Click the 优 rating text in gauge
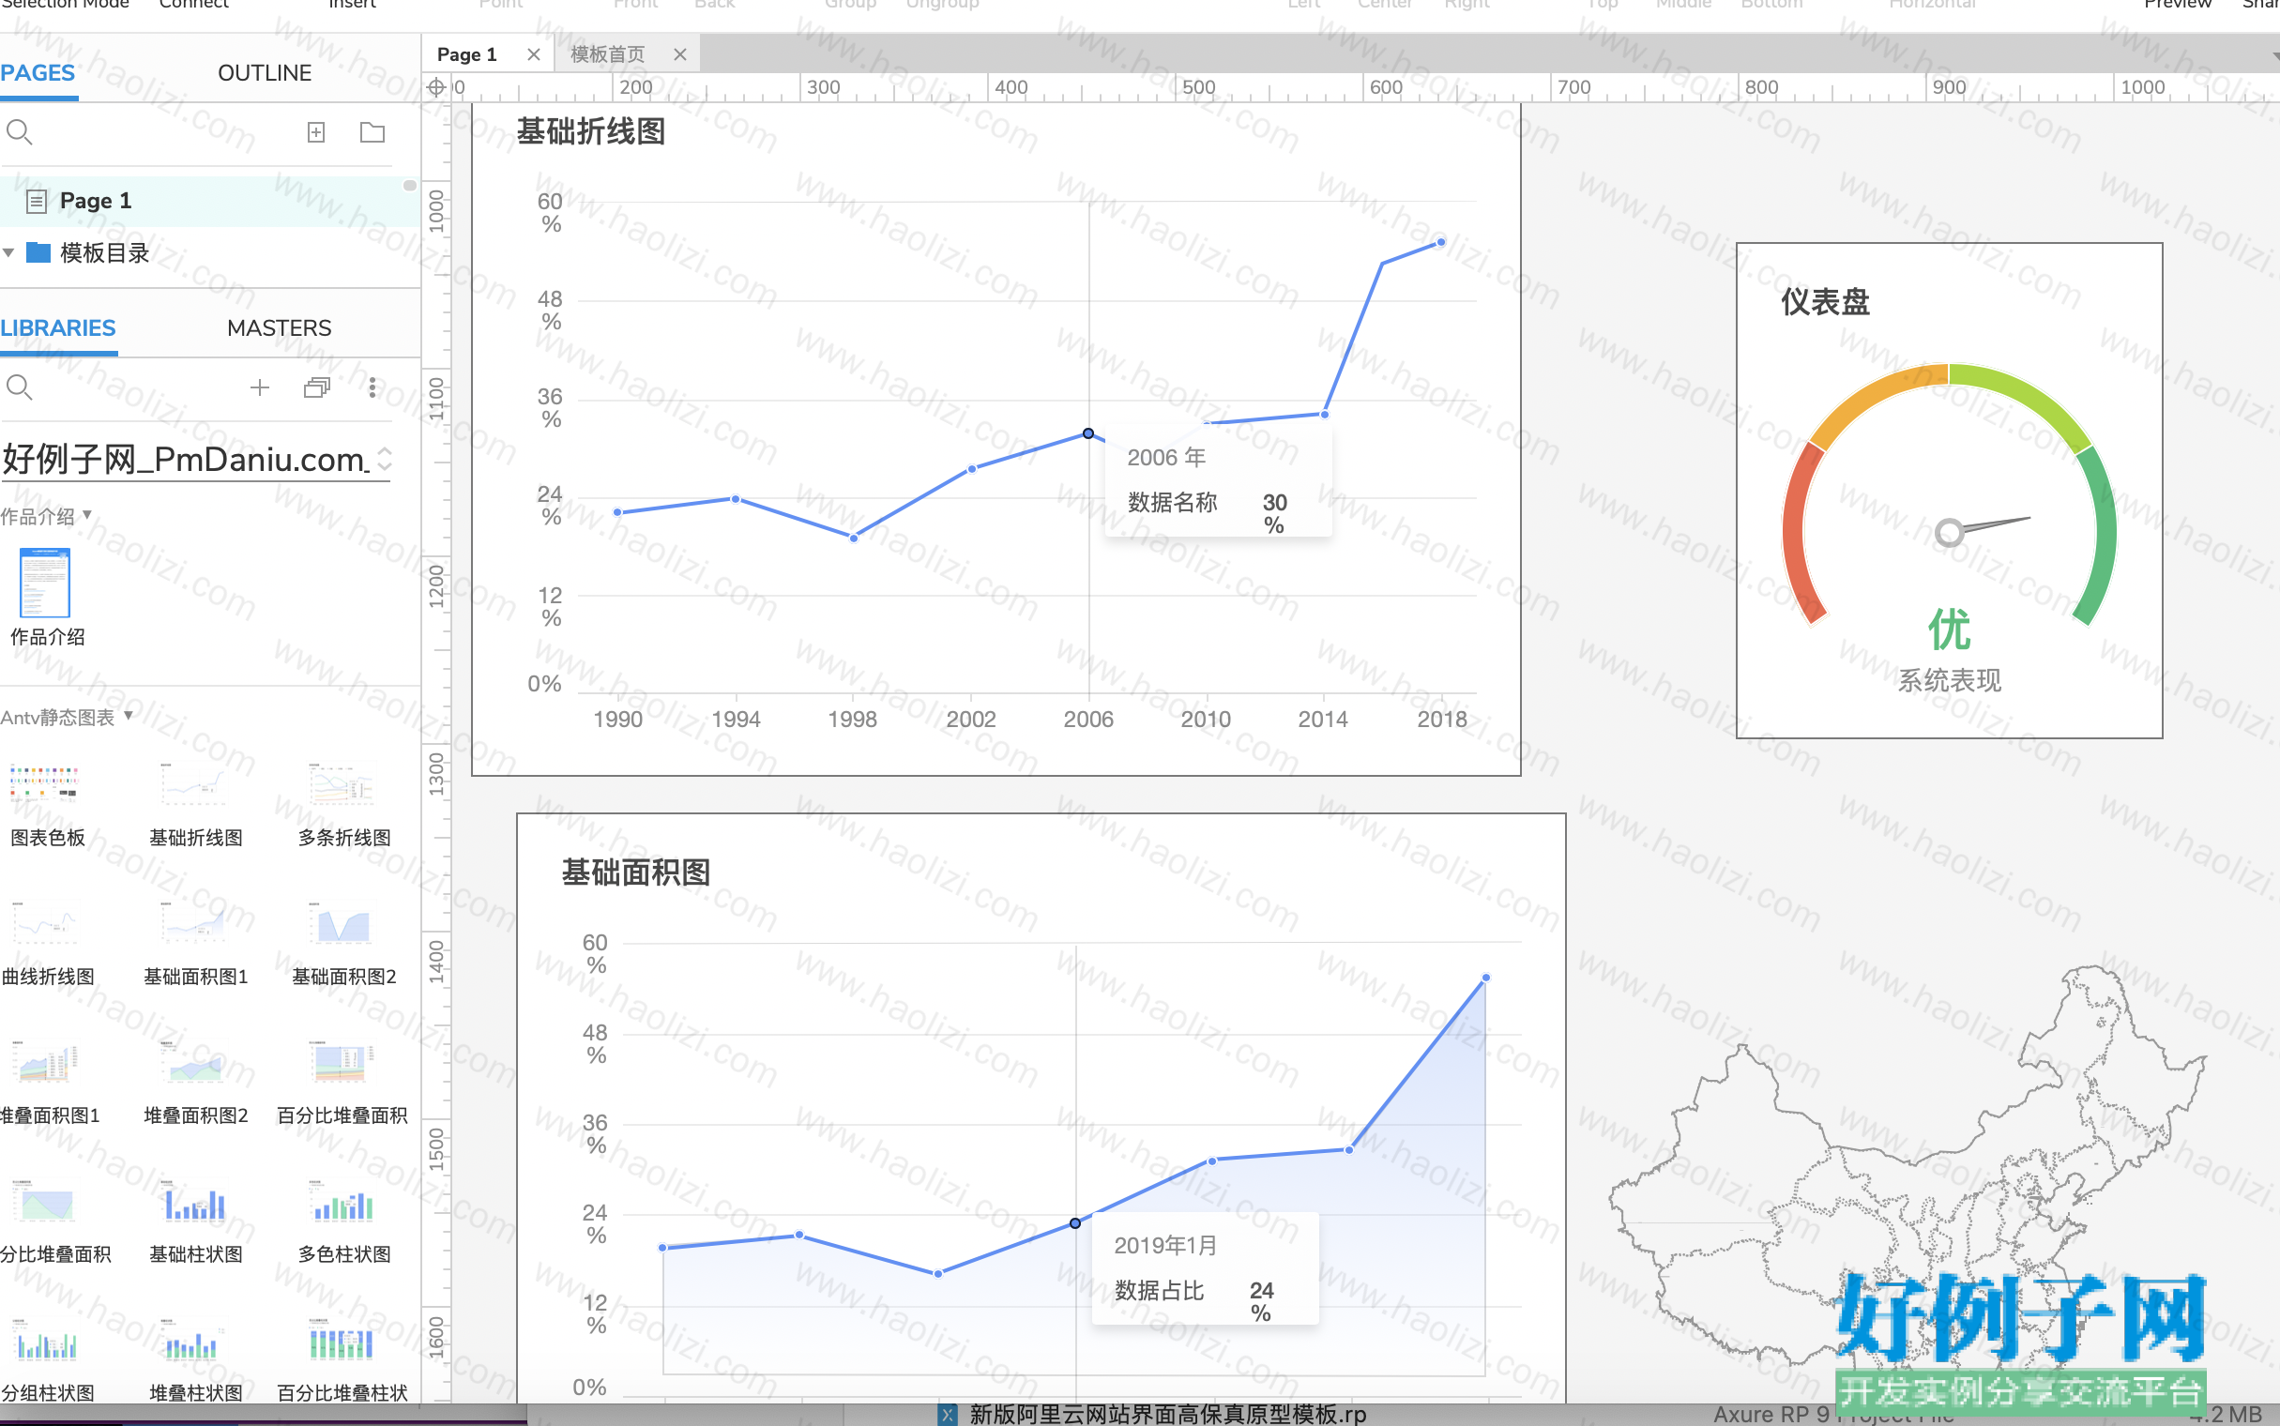 [1949, 630]
